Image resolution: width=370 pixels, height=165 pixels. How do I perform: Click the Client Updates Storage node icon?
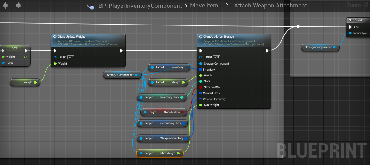click(x=200, y=37)
